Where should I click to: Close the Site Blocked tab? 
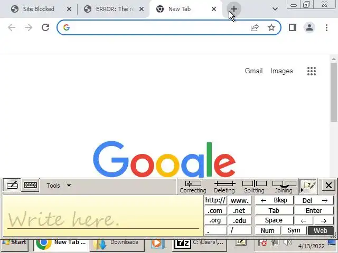[x=69, y=9]
